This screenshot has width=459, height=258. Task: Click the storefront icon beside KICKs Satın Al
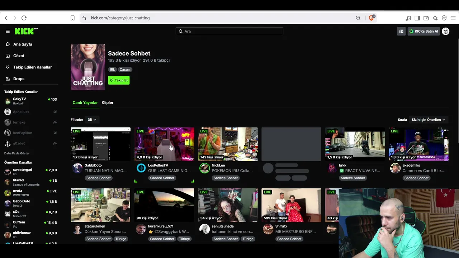[401, 31]
